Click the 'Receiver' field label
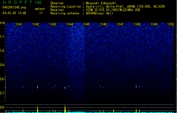This screenshot has height=113, width=177. coord(57,10)
